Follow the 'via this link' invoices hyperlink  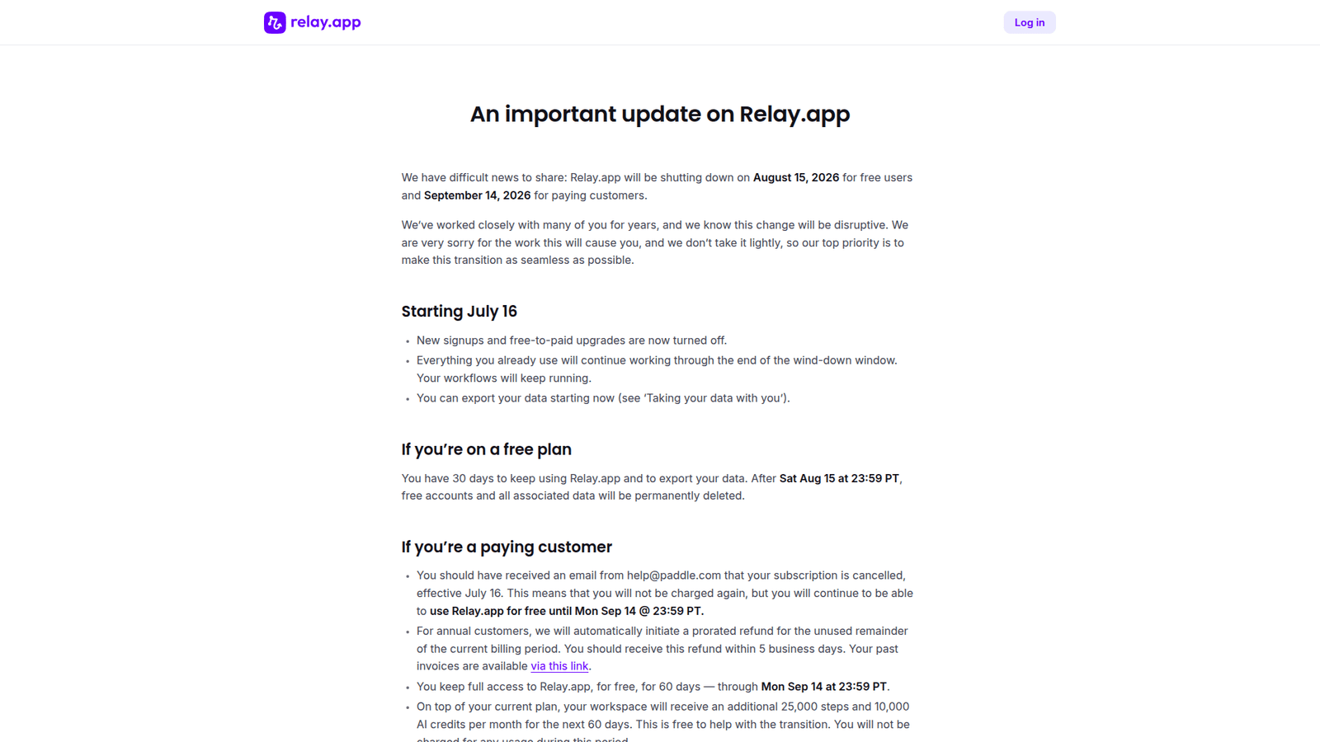coord(559,666)
